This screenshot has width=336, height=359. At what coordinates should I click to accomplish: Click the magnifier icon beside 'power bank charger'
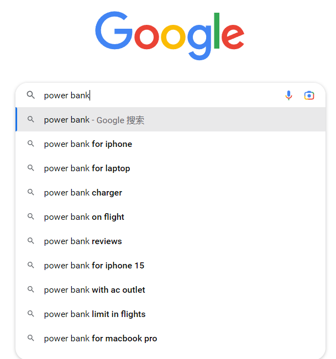31,192
